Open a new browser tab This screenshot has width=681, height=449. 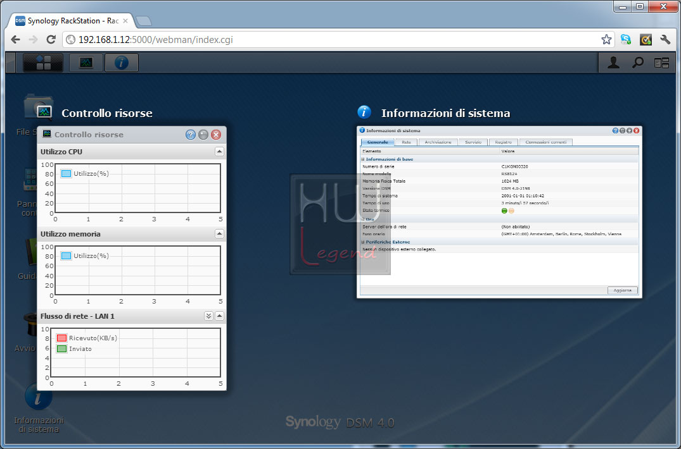click(143, 21)
